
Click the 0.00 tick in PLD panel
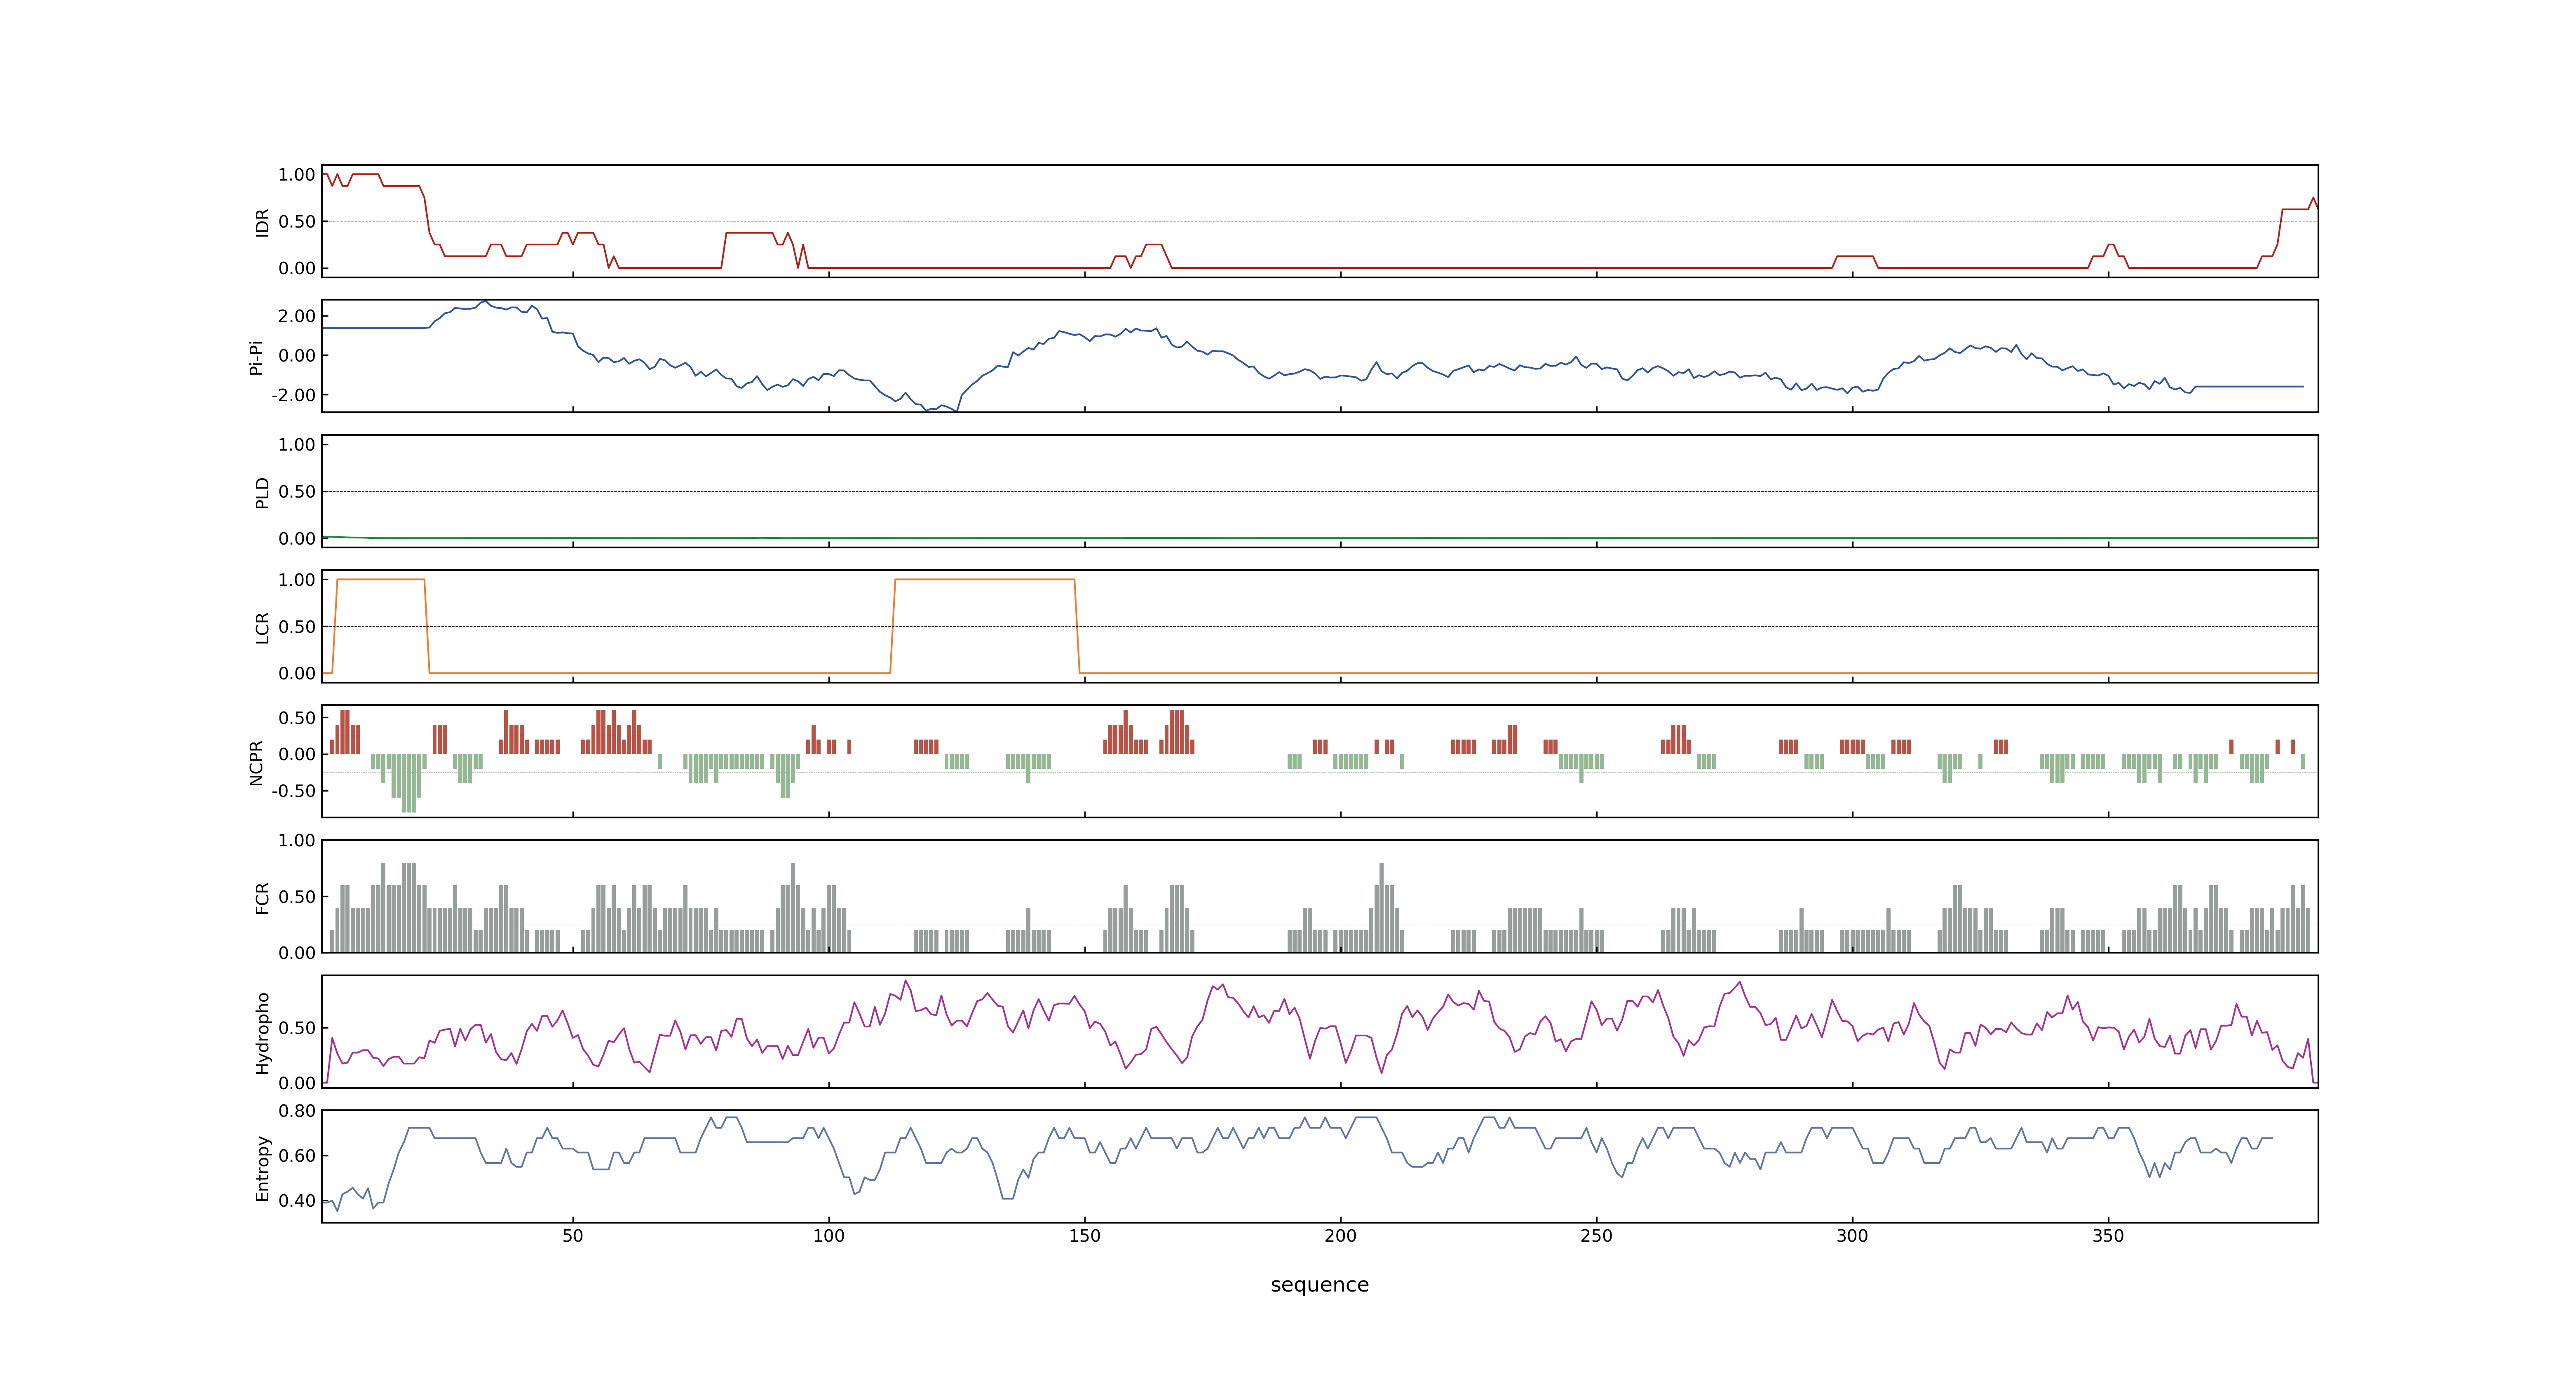297,539
